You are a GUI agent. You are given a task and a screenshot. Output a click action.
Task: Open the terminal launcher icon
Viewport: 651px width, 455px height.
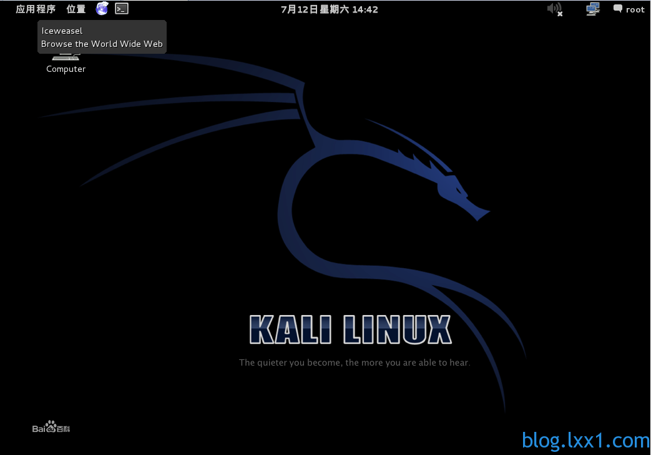(122, 9)
